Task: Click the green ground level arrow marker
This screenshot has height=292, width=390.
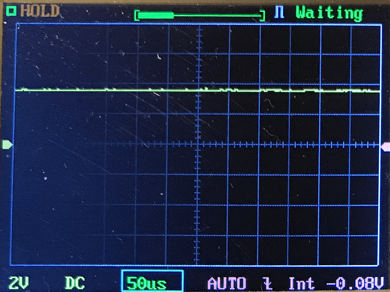Action: point(7,145)
